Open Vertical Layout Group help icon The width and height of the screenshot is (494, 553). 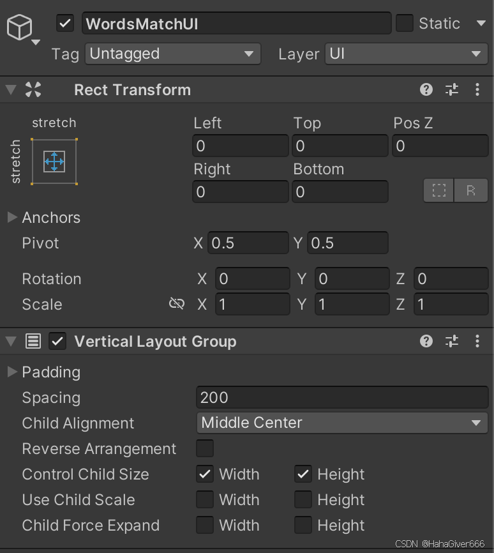pyautogui.click(x=426, y=341)
